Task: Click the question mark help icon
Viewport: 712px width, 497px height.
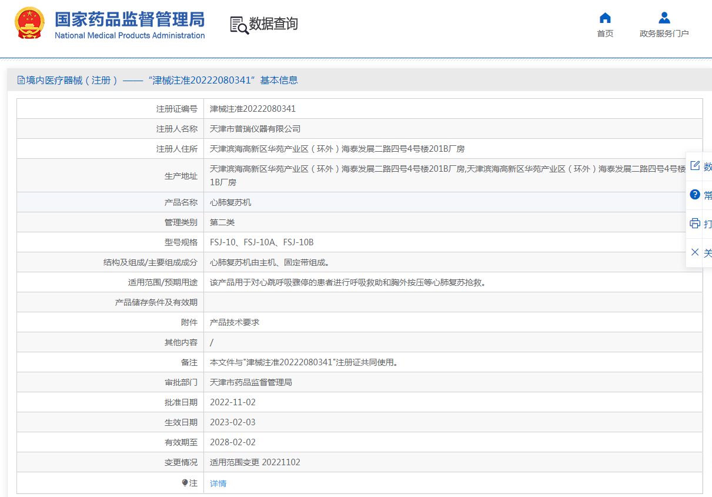Action: pos(695,195)
